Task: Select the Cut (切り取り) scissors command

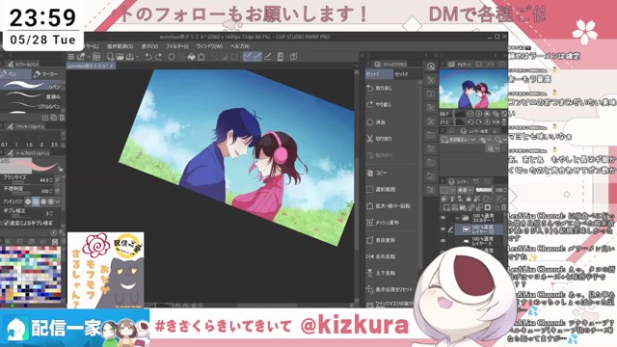Action: (x=391, y=139)
